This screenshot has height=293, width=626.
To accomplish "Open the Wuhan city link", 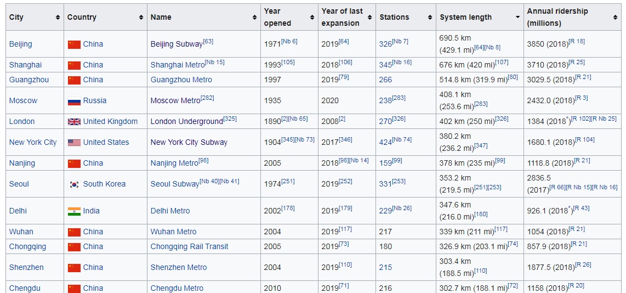I will [21, 232].
